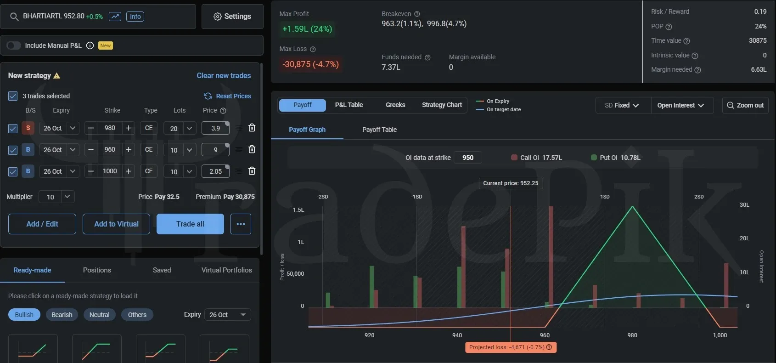Delete the 980 CE sell trade
The height and width of the screenshot is (363, 776).
click(x=252, y=128)
